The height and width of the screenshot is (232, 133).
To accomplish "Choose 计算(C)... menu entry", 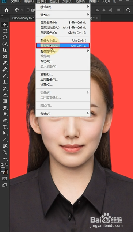I will [x=63, y=85].
